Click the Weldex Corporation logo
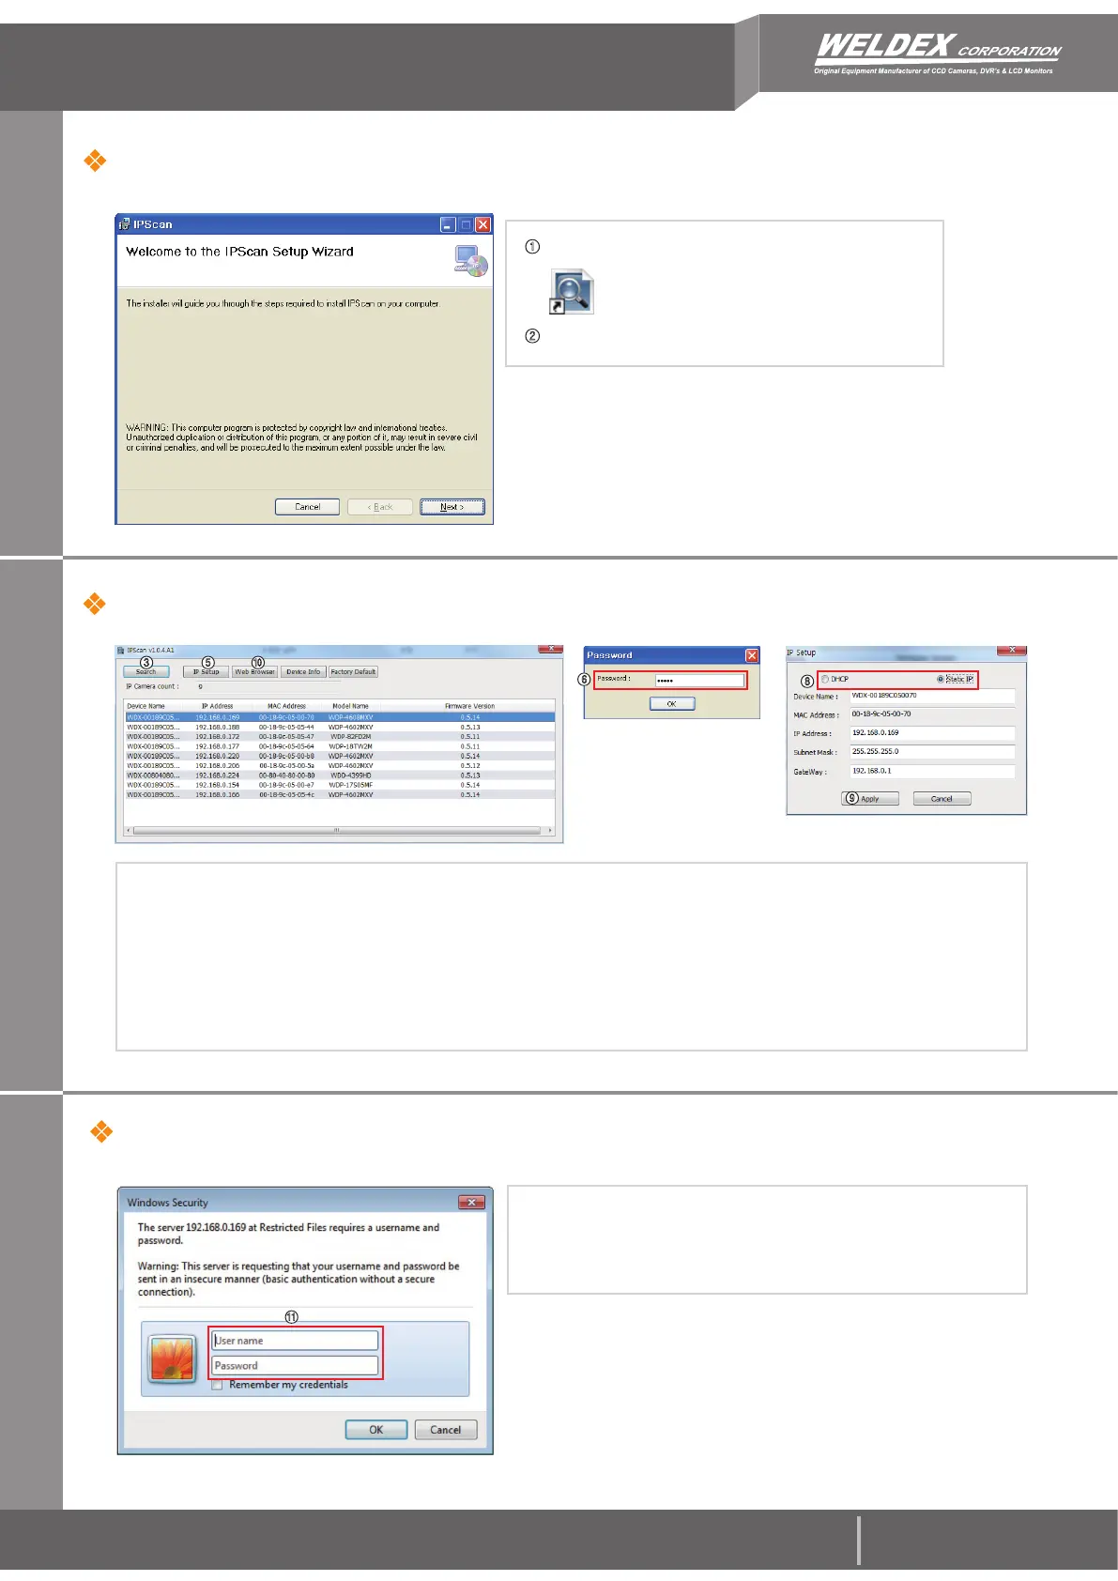Screen dimensions: 1118x1581 [937, 54]
